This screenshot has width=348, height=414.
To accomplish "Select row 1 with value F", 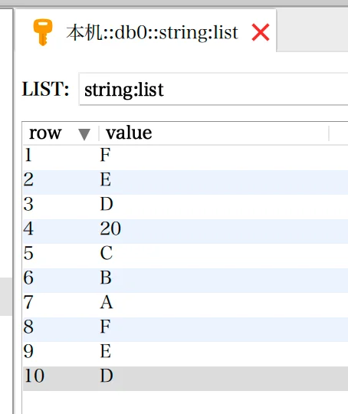I will pos(185,155).
